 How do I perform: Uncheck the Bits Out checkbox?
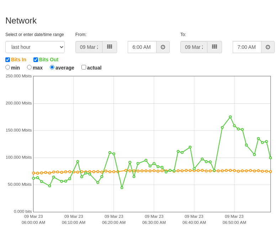coord(36,60)
